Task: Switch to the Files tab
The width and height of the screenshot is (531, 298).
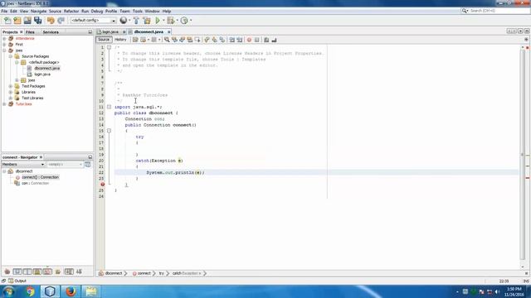Action: (30, 32)
